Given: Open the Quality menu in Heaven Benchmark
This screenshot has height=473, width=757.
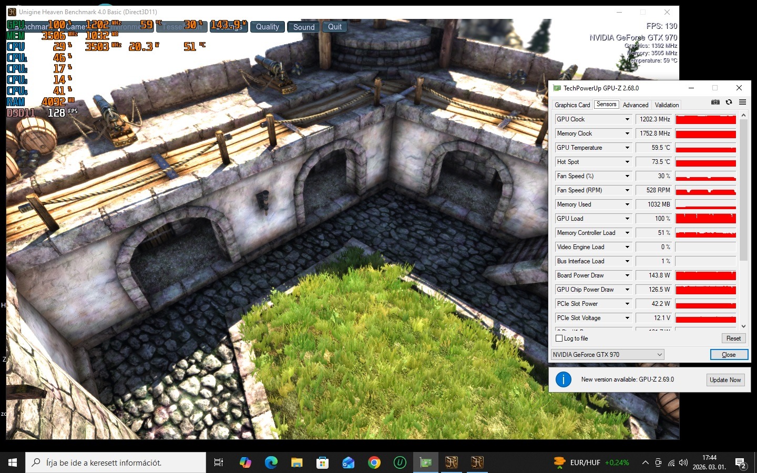Looking at the screenshot, I should [x=268, y=27].
